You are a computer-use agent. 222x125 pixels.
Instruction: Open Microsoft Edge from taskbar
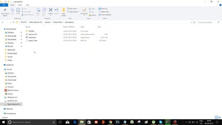click(x=75, y=122)
